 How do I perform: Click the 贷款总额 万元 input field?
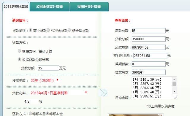click(x=48, y=68)
